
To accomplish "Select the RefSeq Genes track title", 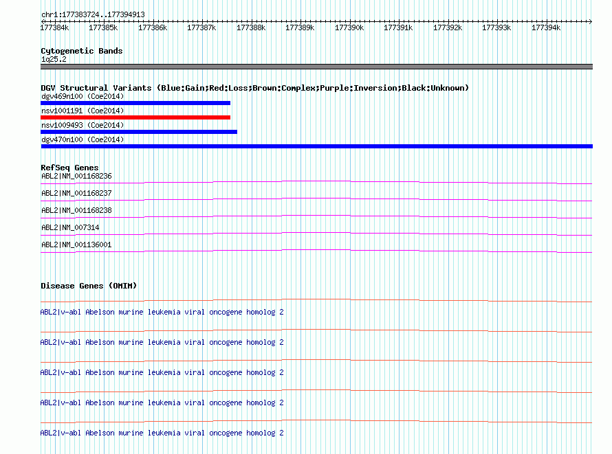I will tap(69, 168).
